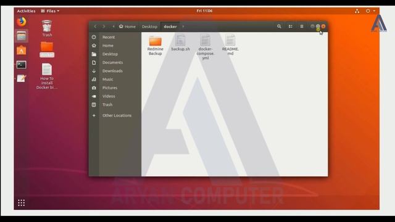Screen dimensions: 395x222
Task: Click the right path-bar scroll arrow
Action: (183, 27)
